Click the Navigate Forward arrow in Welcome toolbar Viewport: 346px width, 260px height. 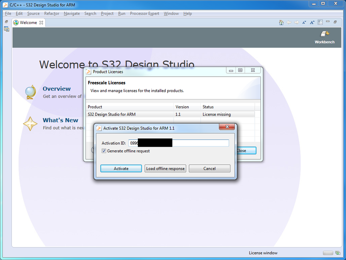point(296,22)
